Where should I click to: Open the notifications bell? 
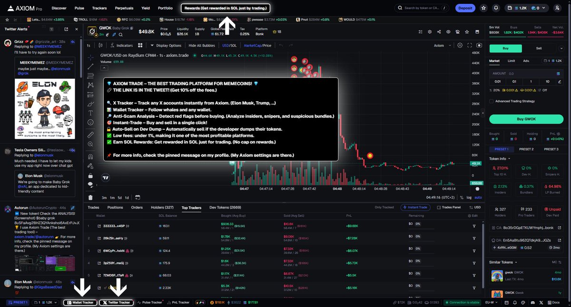pos(496,8)
